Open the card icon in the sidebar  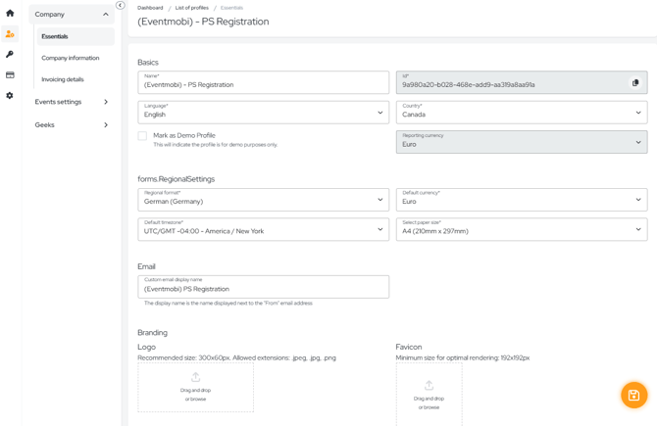10,74
